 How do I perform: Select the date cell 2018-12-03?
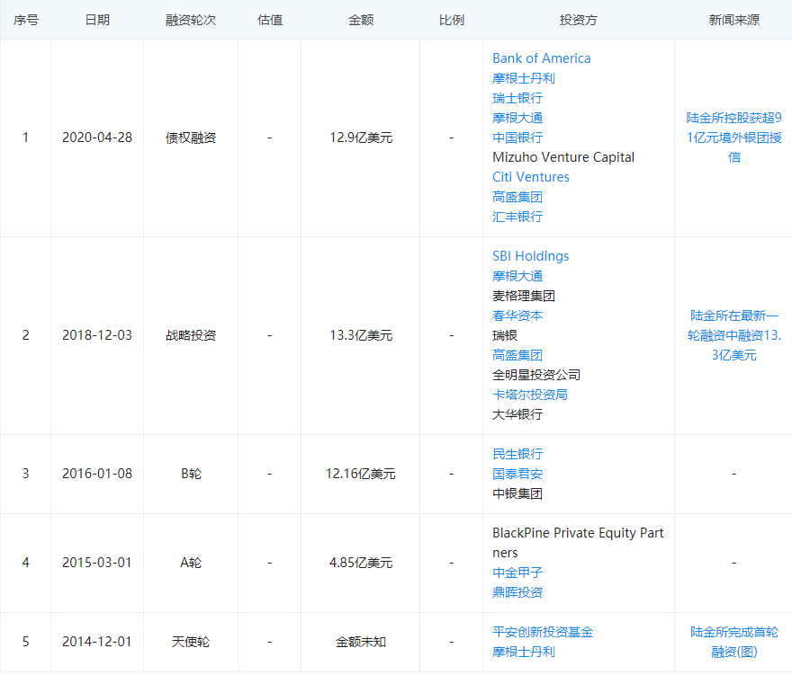coord(97,335)
